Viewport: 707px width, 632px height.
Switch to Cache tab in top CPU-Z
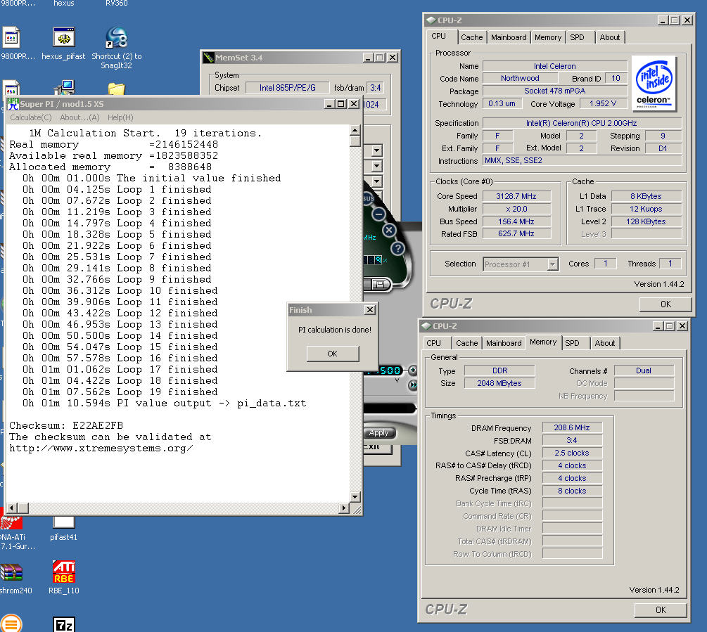pyautogui.click(x=471, y=37)
